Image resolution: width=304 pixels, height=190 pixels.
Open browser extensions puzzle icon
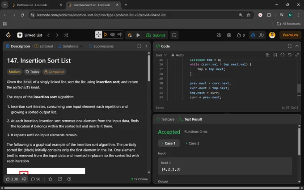tap(269, 15)
